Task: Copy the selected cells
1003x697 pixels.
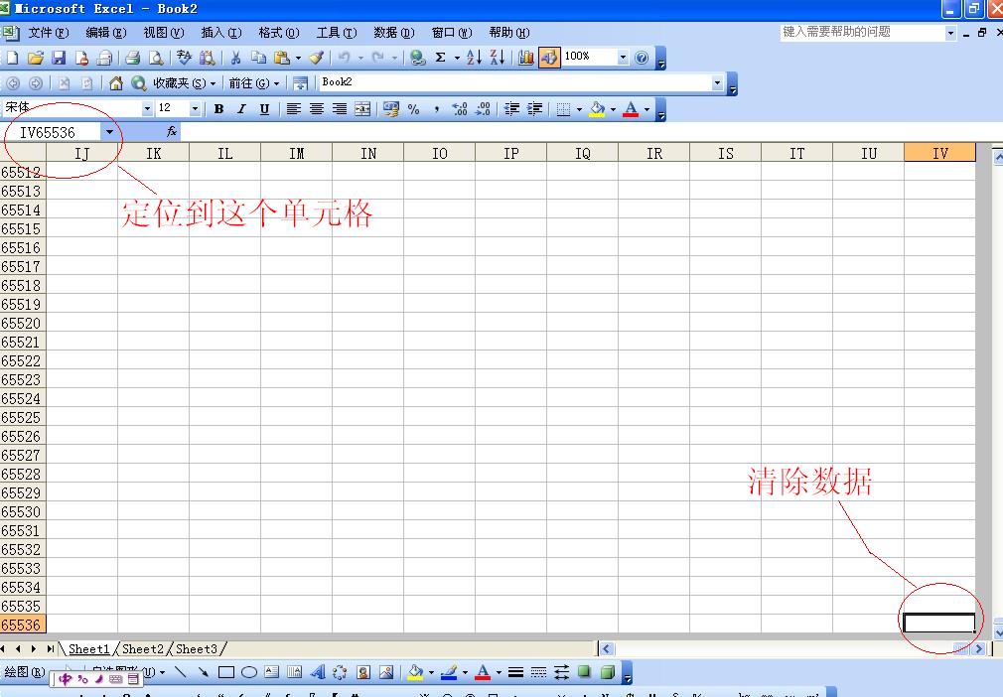Action: pos(258,58)
